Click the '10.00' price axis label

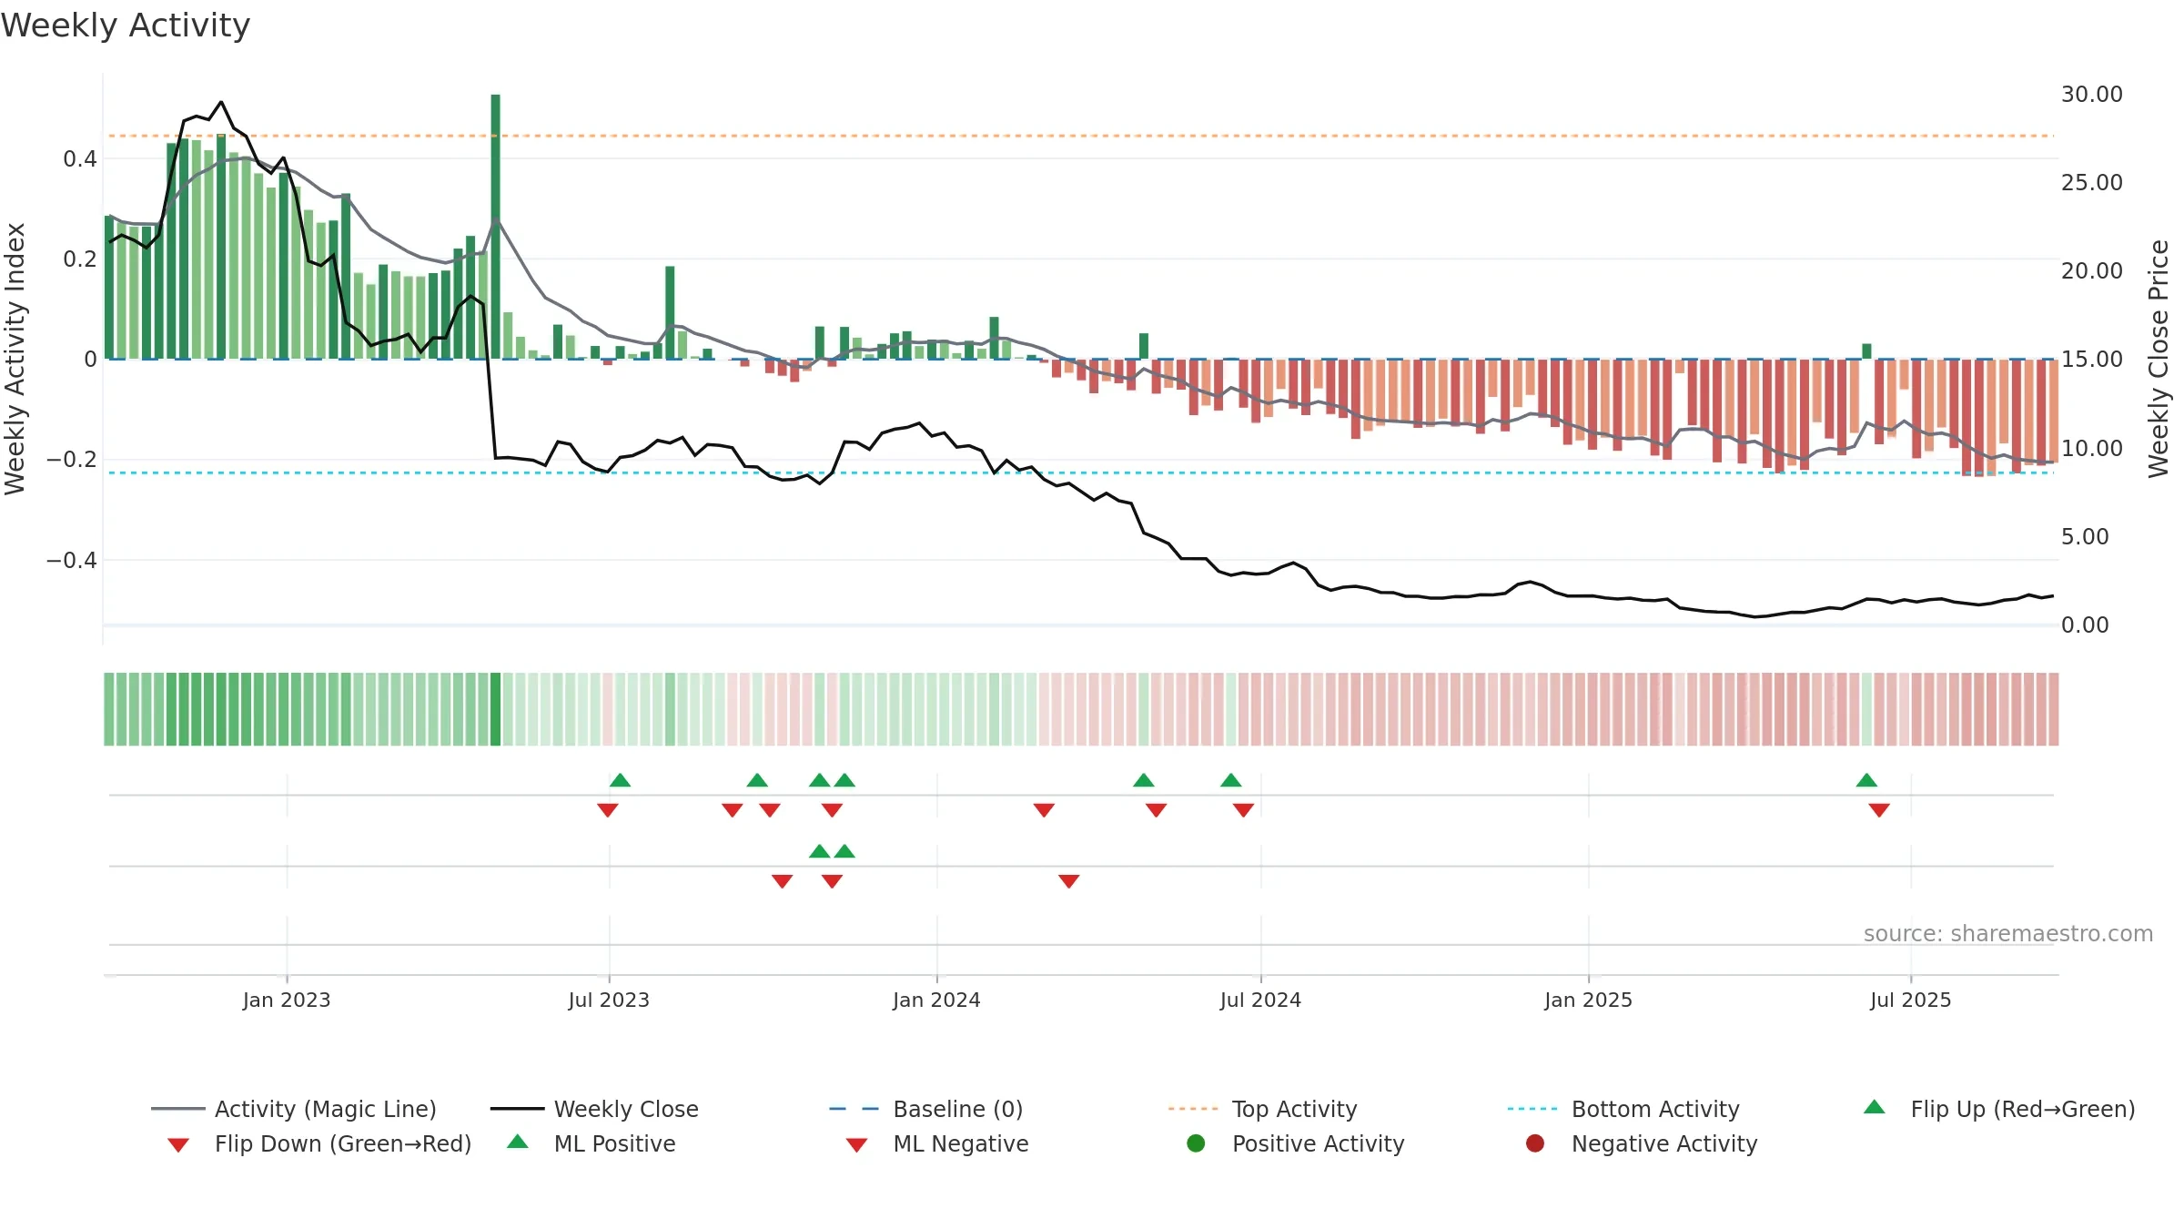pyautogui.click(x=2091, y=448)
